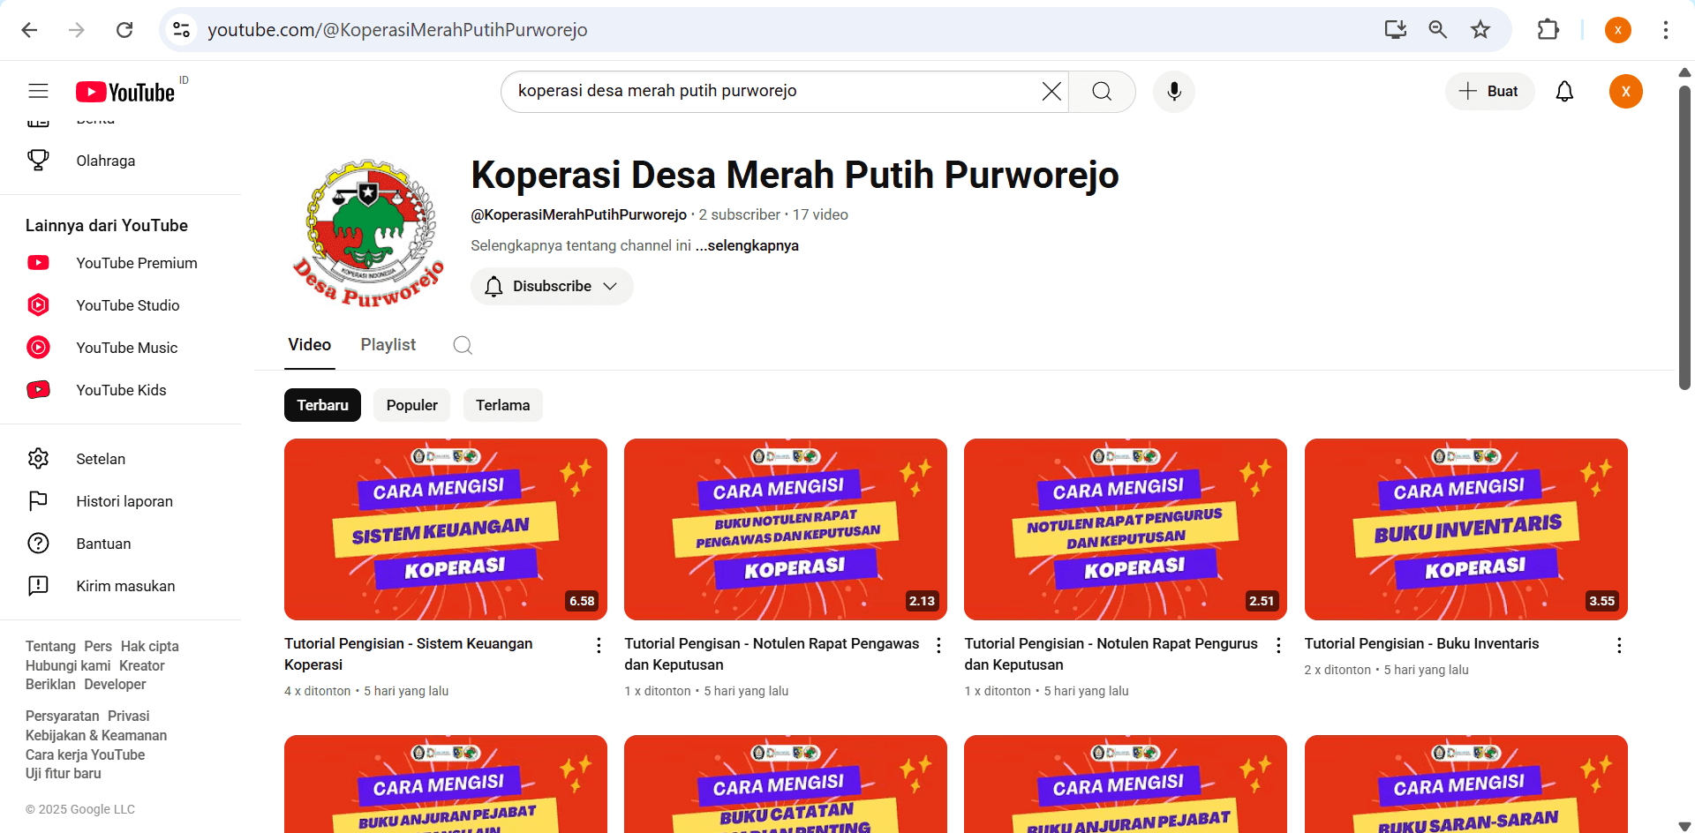Go back in browser
Viewport: 1695px width, 833px height.
[x=29, y=30]
